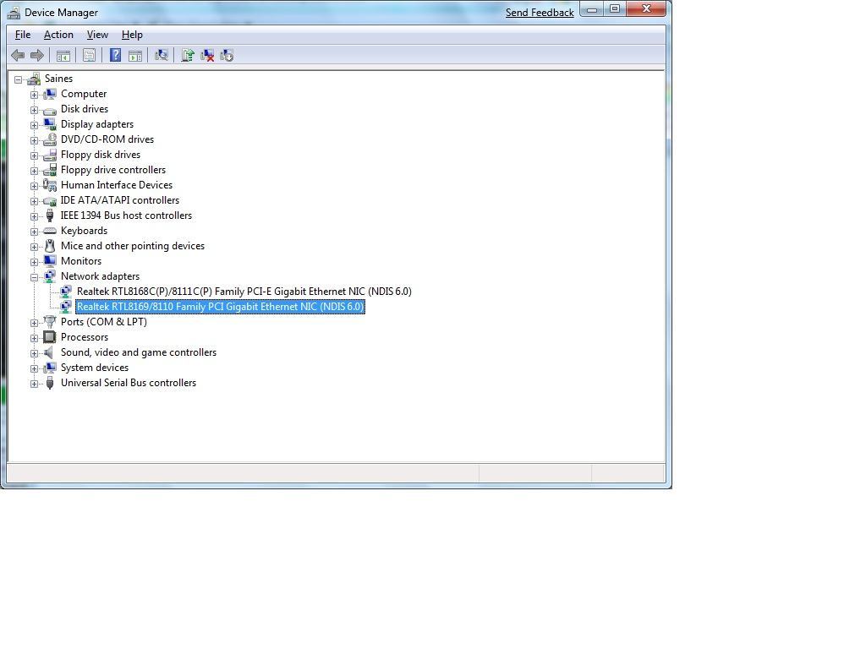Image resolution: width=866 pixels, height=649 pixels.
Task: Close the Device Manager window
Action: (x=646, y=9)
